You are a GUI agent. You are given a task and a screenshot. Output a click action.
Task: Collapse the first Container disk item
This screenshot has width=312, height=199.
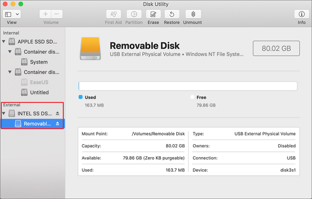coord(10,52)
